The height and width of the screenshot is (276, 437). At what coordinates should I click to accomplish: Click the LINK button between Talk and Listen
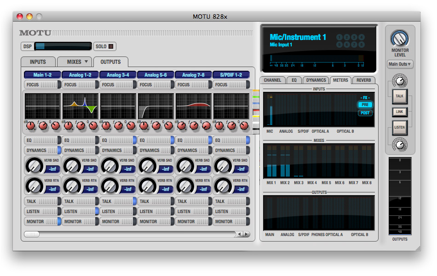399,112
